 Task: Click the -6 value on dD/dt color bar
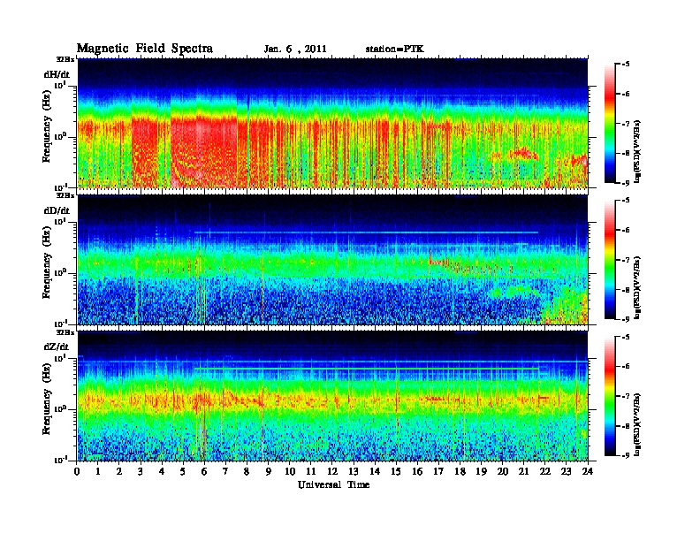(x=626, y=230)
